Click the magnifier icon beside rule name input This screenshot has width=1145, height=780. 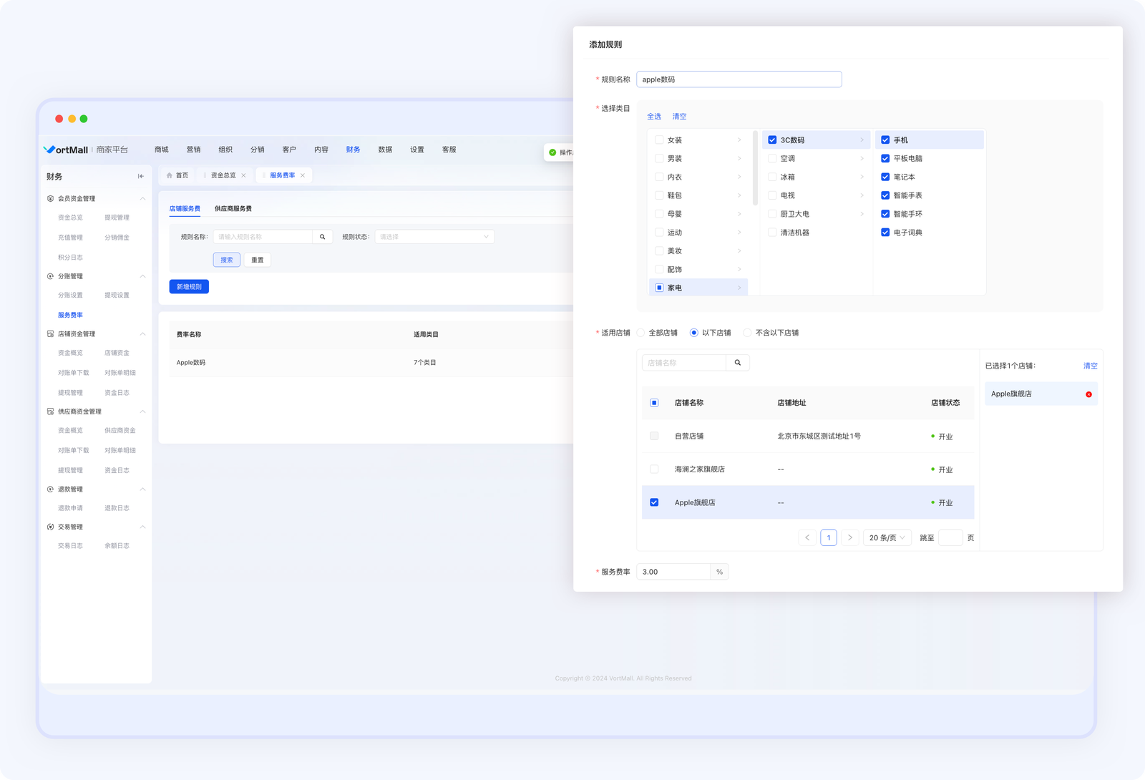tap(322, 237)
